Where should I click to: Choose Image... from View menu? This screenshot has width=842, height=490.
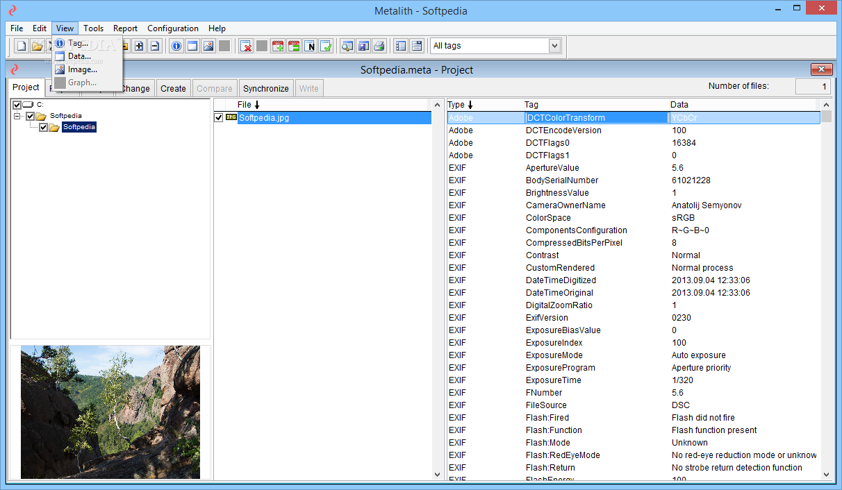(87, 69)
